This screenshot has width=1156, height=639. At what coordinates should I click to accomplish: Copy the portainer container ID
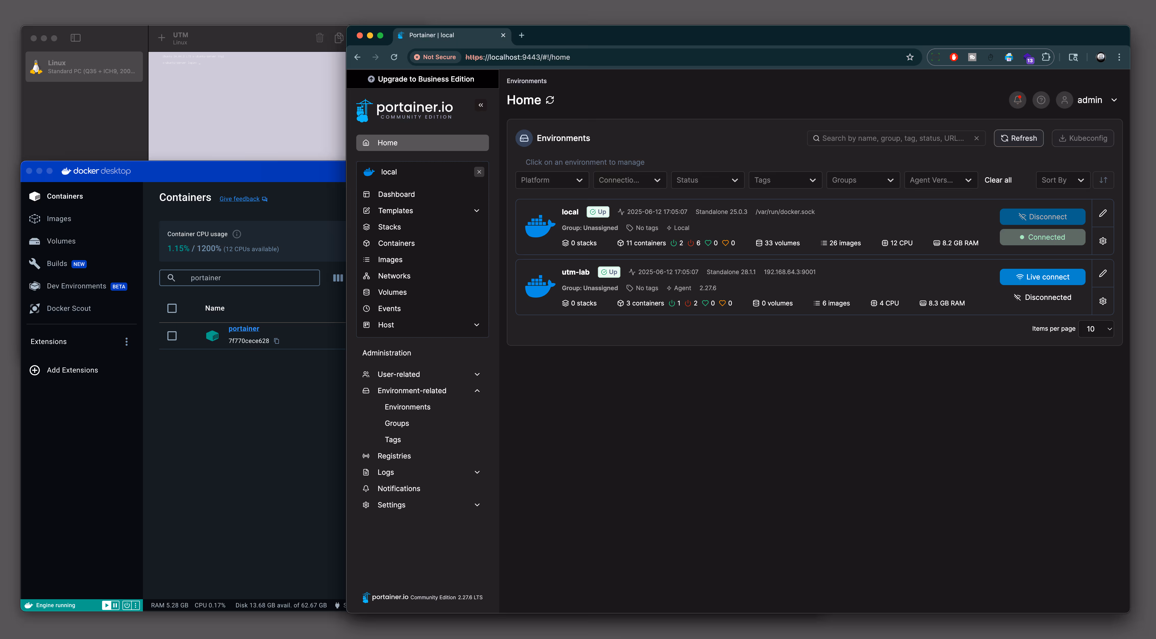(x=276, y=341)
